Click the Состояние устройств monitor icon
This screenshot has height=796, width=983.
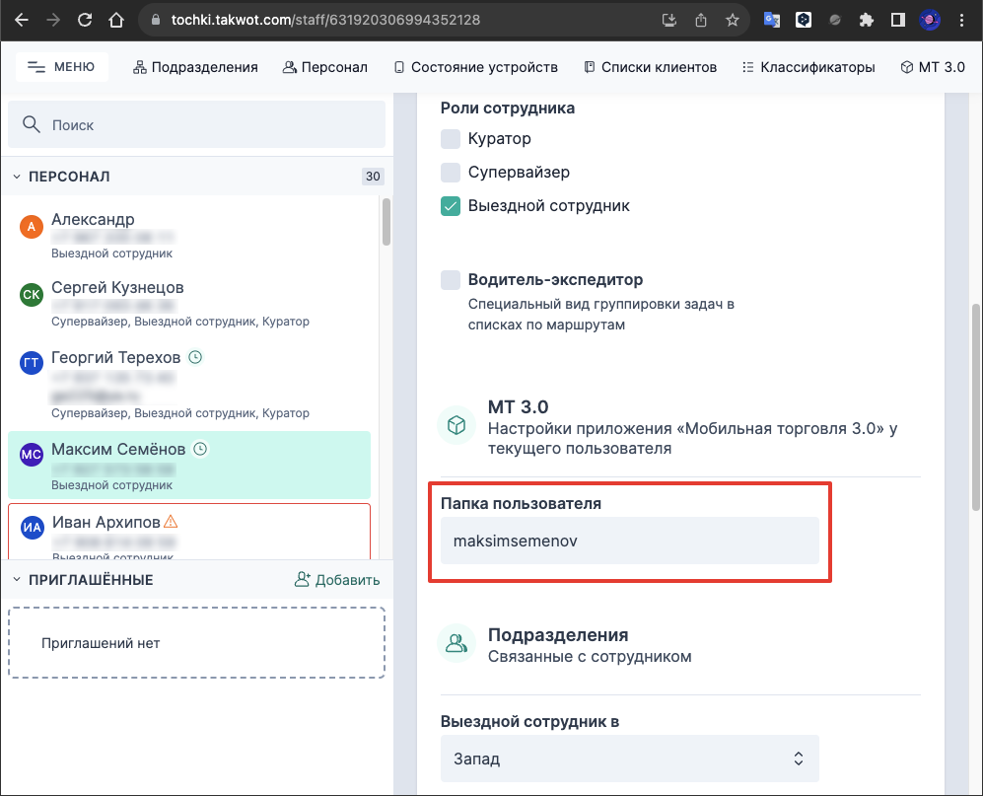pos(401,67)
